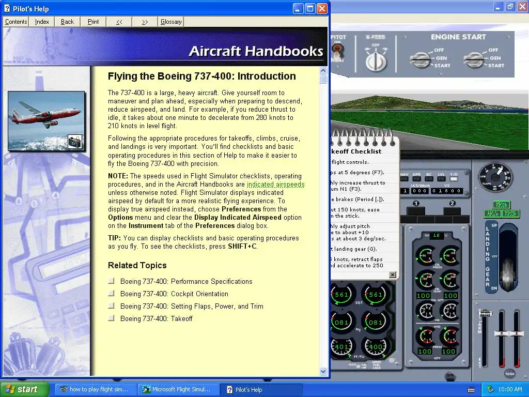Image resolution: width=529 pixels, height=397 pixels.
Task: Click the VS 01800 readout
Action: pyautogui.click(x=447, y=191)
